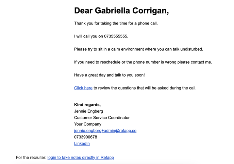Click the 'Your Company' text
This screenshot has height=164, width=234.
click(88, 124)
